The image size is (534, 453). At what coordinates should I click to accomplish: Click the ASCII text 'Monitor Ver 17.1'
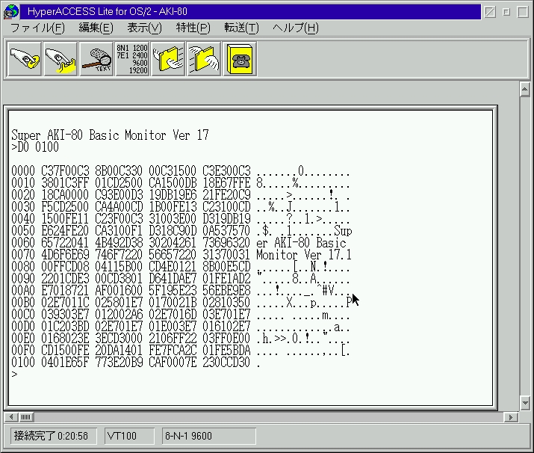[304, 255]
